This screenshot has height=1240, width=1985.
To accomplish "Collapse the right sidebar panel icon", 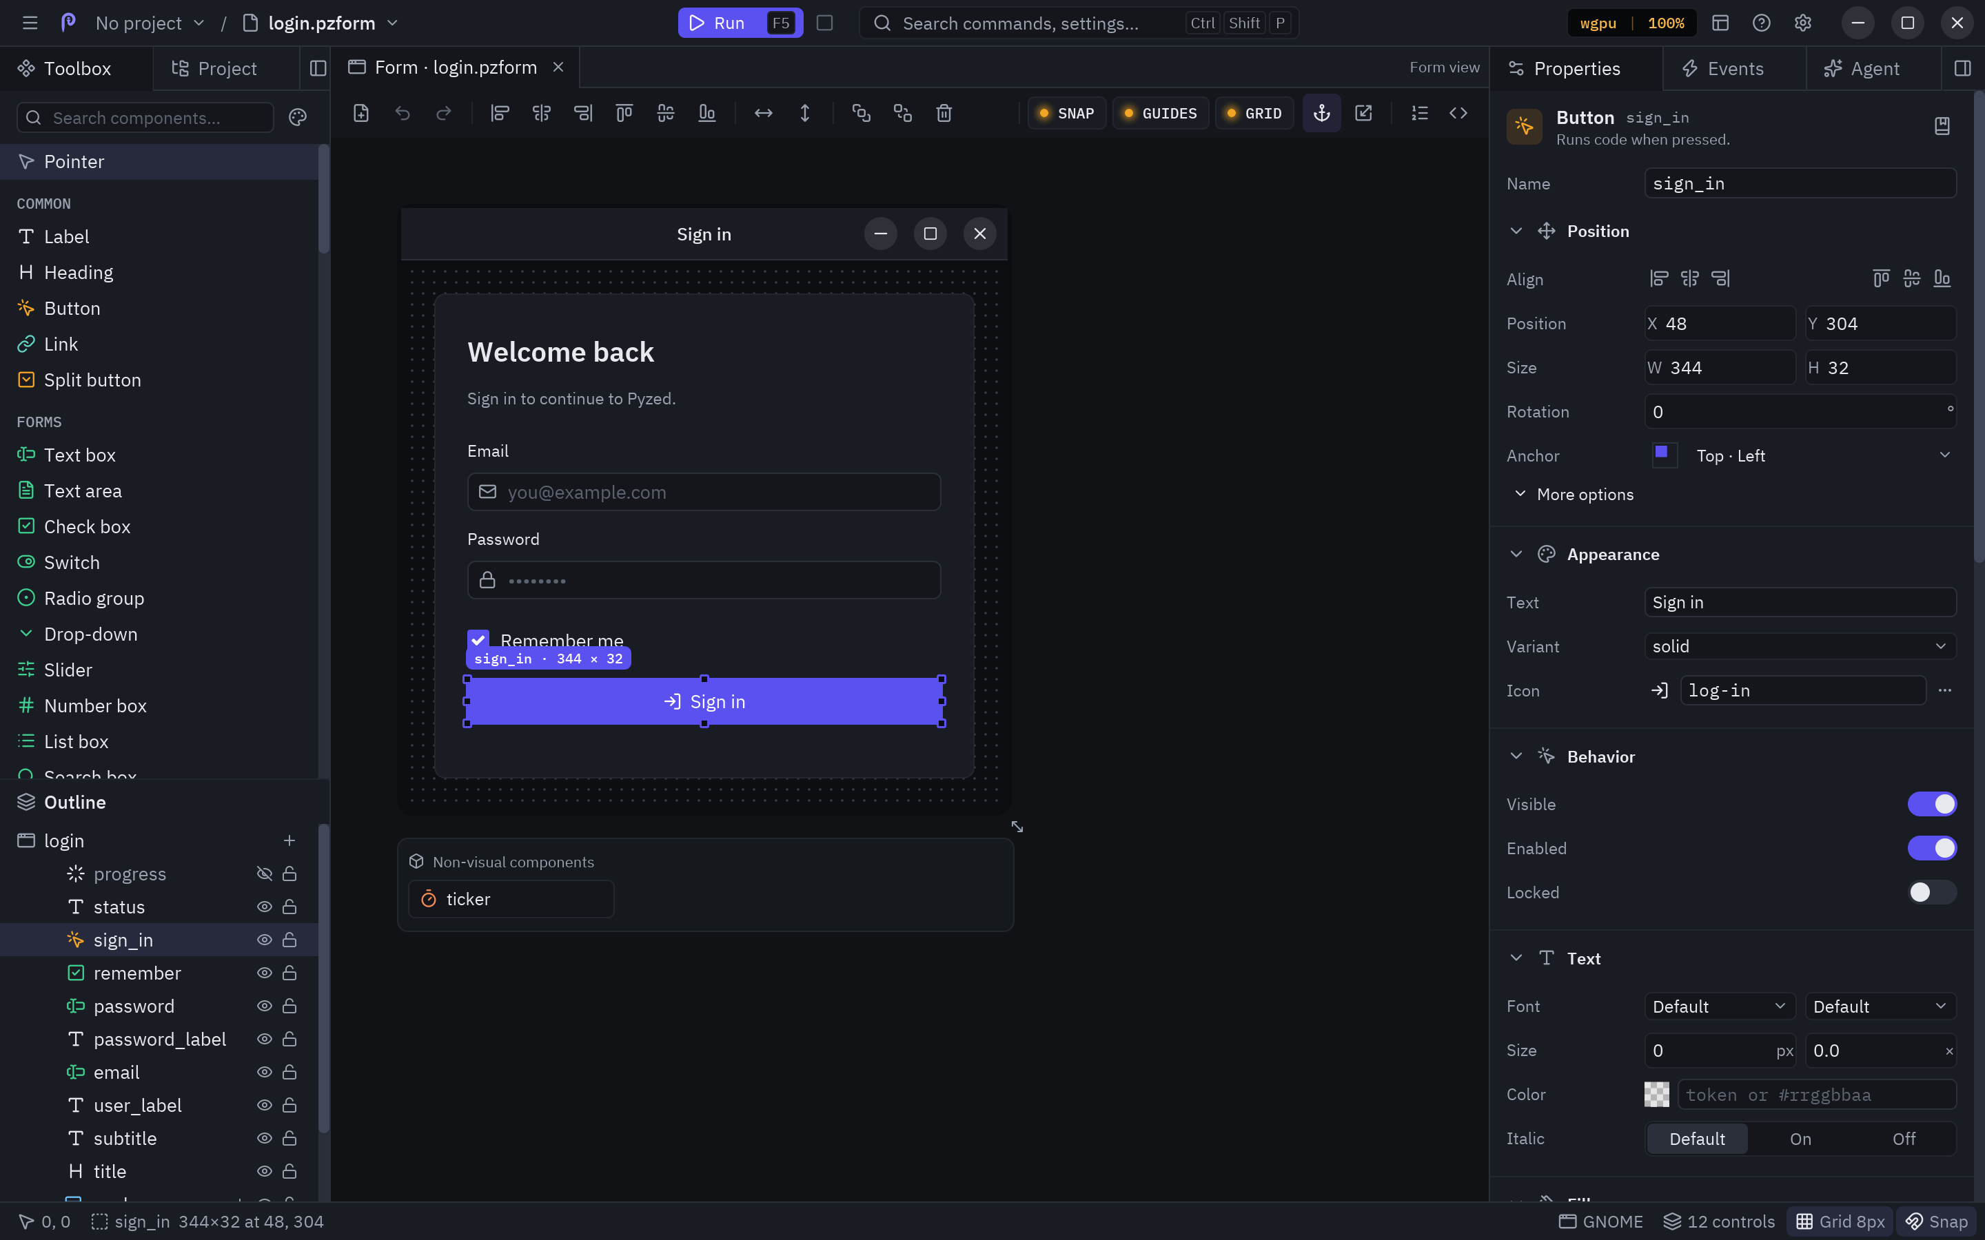I will click(1962, 68).
